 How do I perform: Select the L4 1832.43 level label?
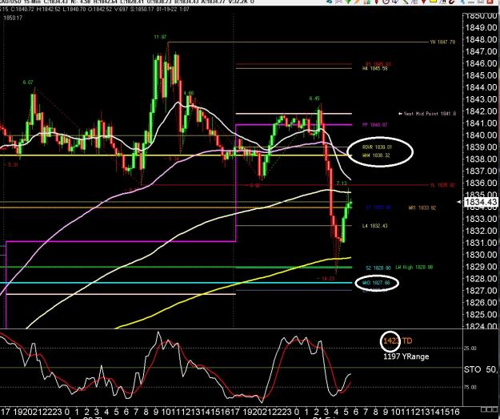coord(375,226)
